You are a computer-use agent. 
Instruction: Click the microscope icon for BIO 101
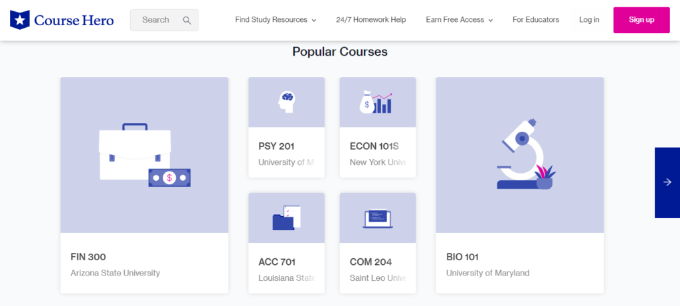coord(524,155)
